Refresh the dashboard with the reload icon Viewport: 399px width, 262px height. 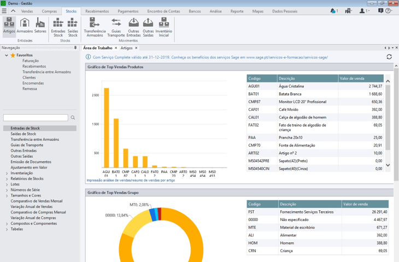pos(389,57)
